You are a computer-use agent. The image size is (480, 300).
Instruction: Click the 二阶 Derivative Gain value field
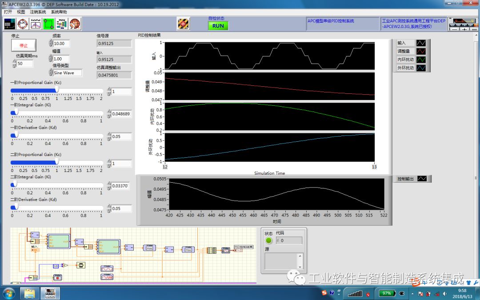pos(121,209)
